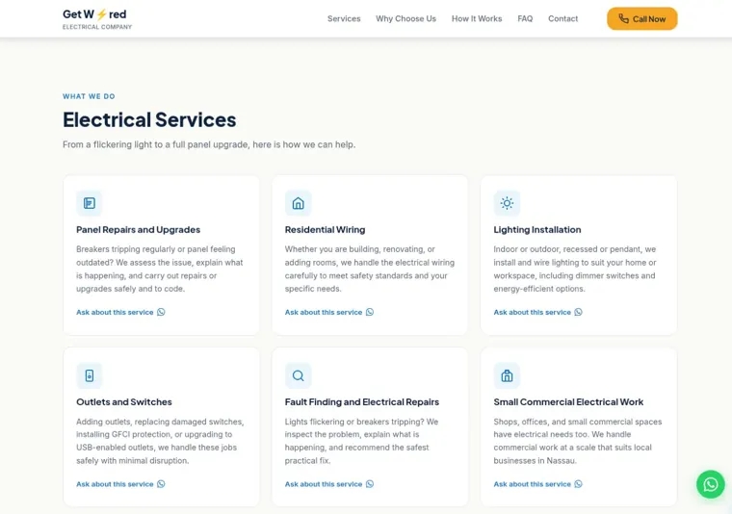
Task: Click 'Lighting Installation' card title
Action: tap(537, 229)
